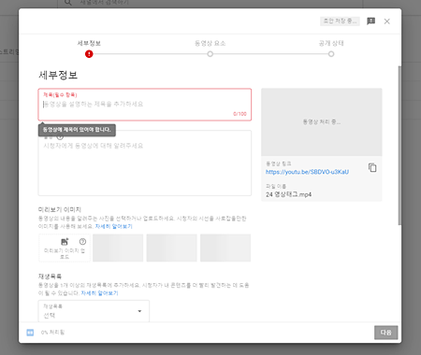Screen dimensions: 421x355
Task: Click the red error icon on 세부정보 step
Action: [89, 54]
